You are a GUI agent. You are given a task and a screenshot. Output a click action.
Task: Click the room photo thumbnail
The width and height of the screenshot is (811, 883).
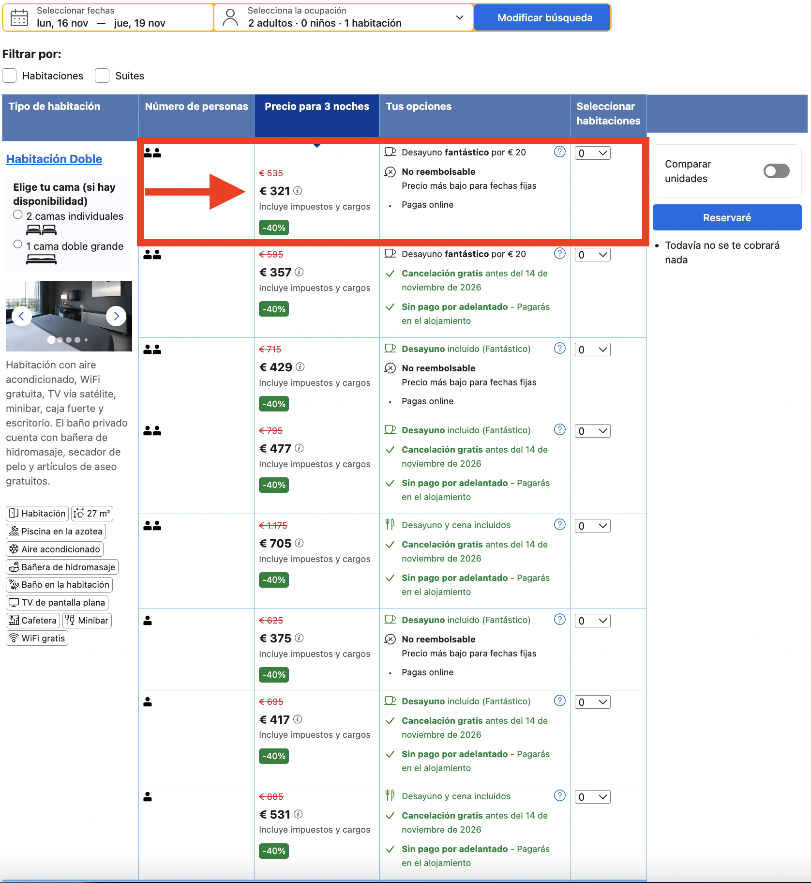pyautogui.click(x=69, y=316)
